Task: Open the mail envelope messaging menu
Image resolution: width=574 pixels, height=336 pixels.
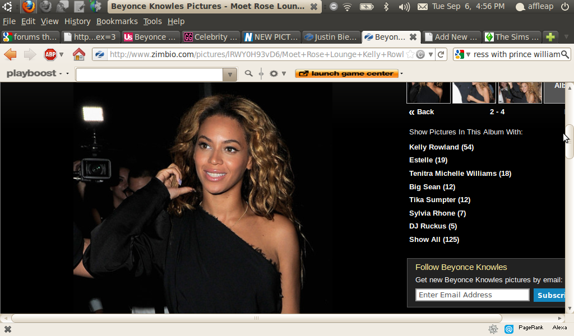Action: tap(423, 7)
